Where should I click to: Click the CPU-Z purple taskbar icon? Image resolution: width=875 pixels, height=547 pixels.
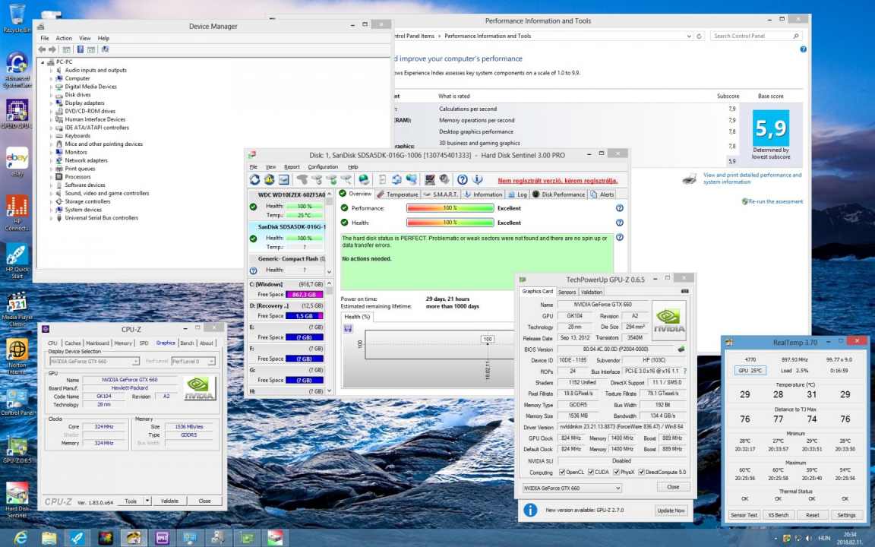pos(163,538)
